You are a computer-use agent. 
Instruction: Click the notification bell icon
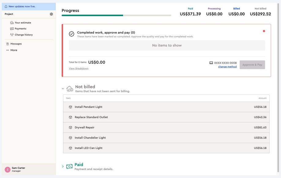[x=6, y=6]
